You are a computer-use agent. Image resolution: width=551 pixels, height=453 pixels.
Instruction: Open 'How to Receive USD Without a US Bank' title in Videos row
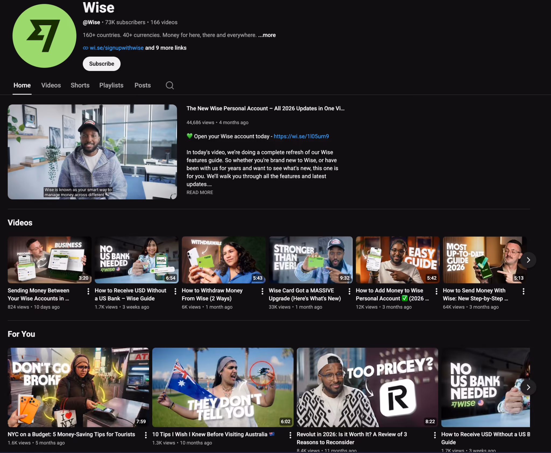tap(130, 294)
